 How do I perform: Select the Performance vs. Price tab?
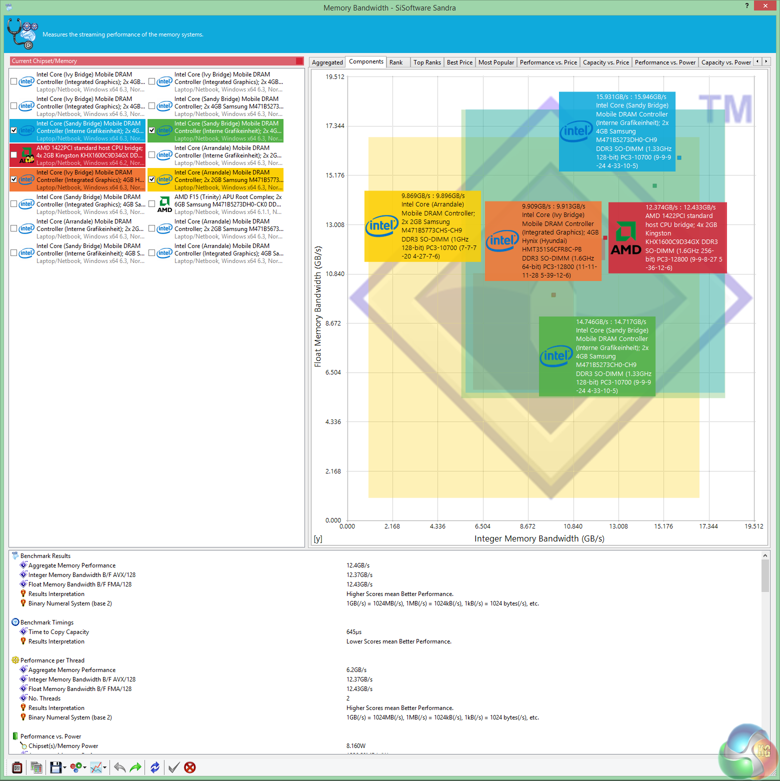click(x=548, y=62)
